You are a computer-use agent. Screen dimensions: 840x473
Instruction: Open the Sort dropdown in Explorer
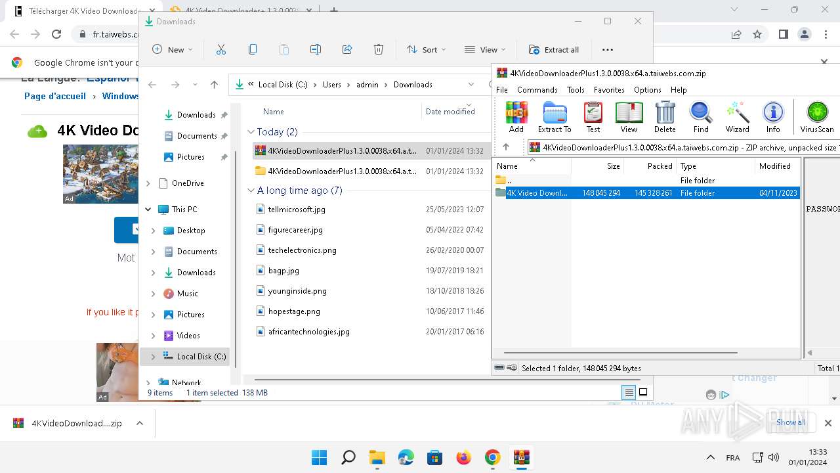click(426, 49)
